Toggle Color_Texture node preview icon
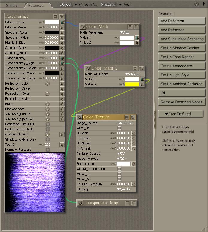The height and width of the screenshot is (232, 208). pos(133,117)
